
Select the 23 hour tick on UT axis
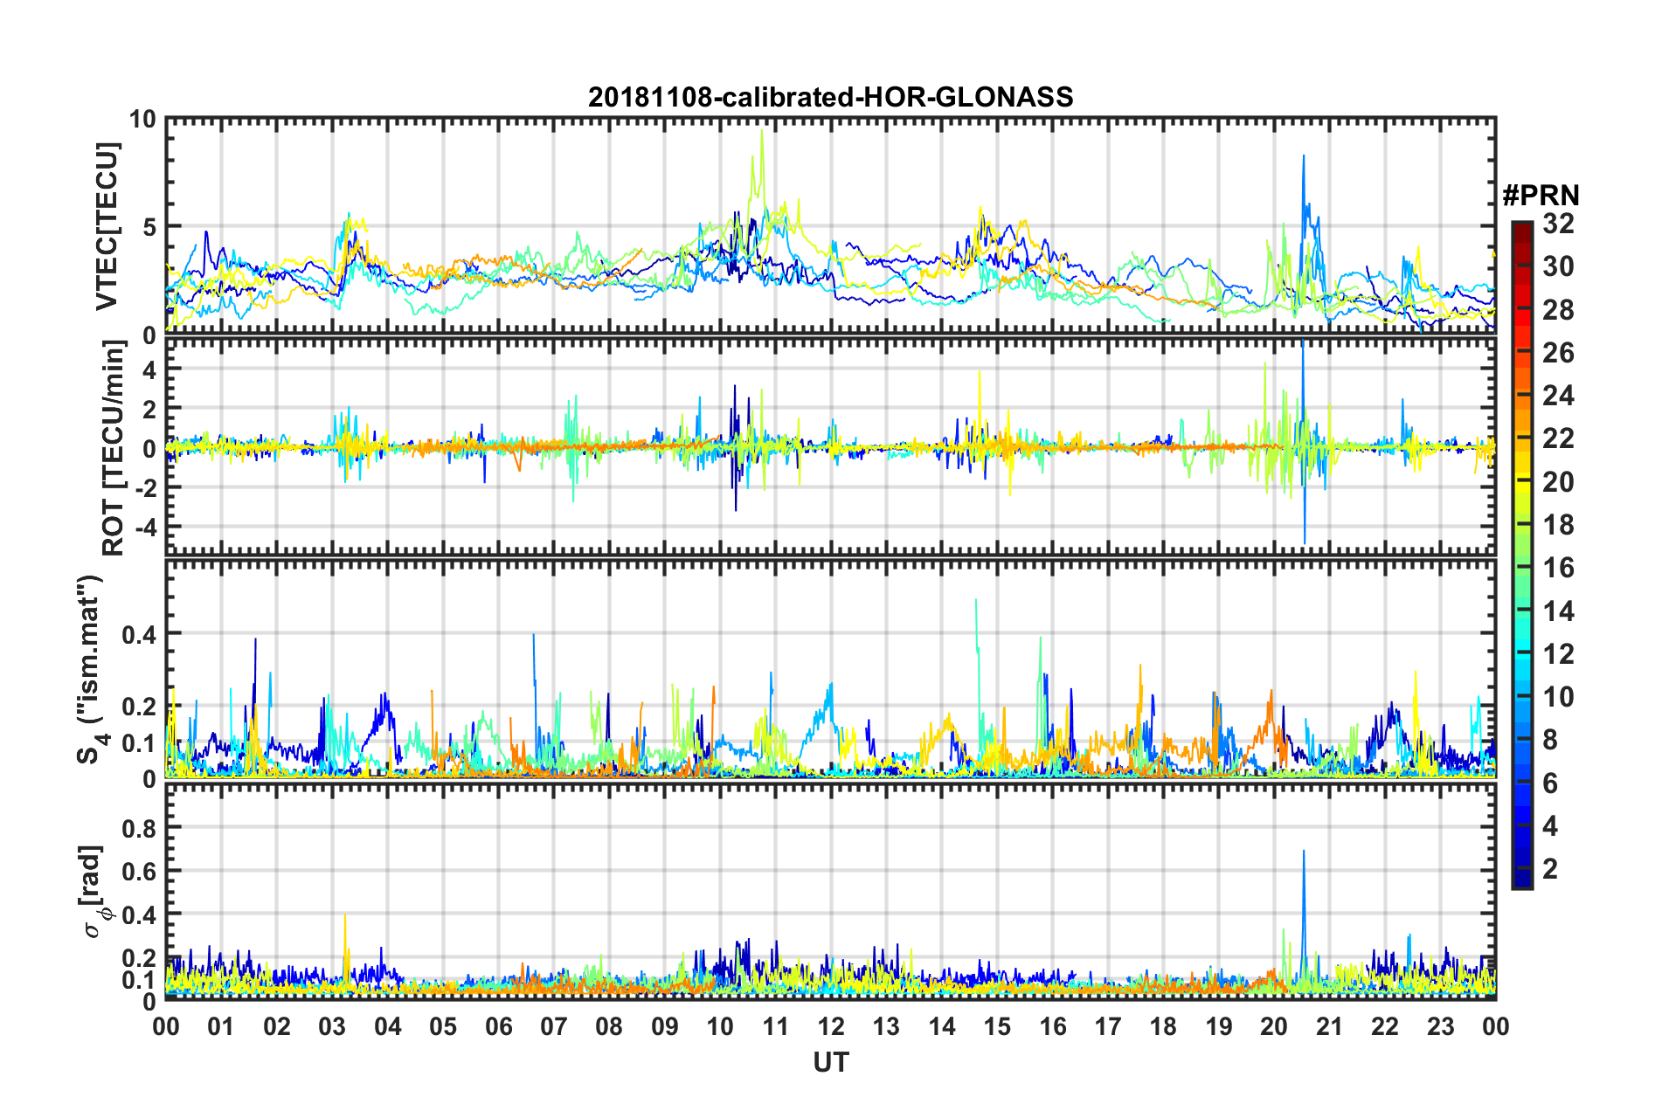pos(1440,1026)
